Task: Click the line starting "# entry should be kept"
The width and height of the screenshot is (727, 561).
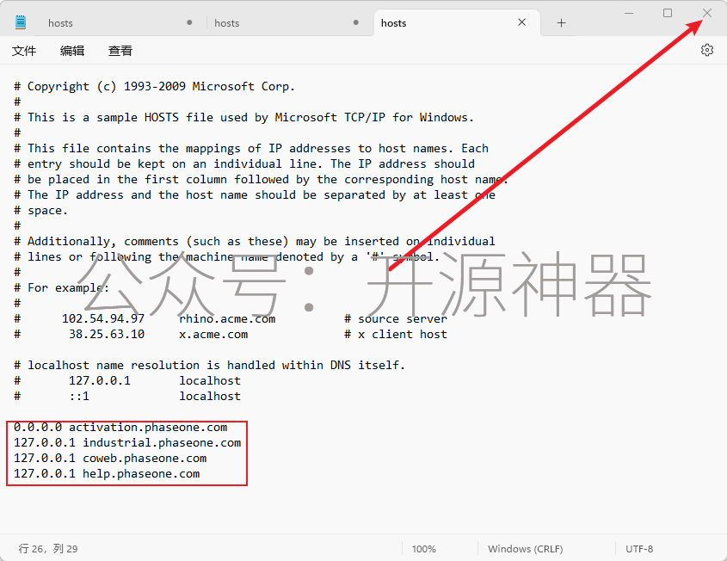Action: pyautogui.click(x=244, y=164)
